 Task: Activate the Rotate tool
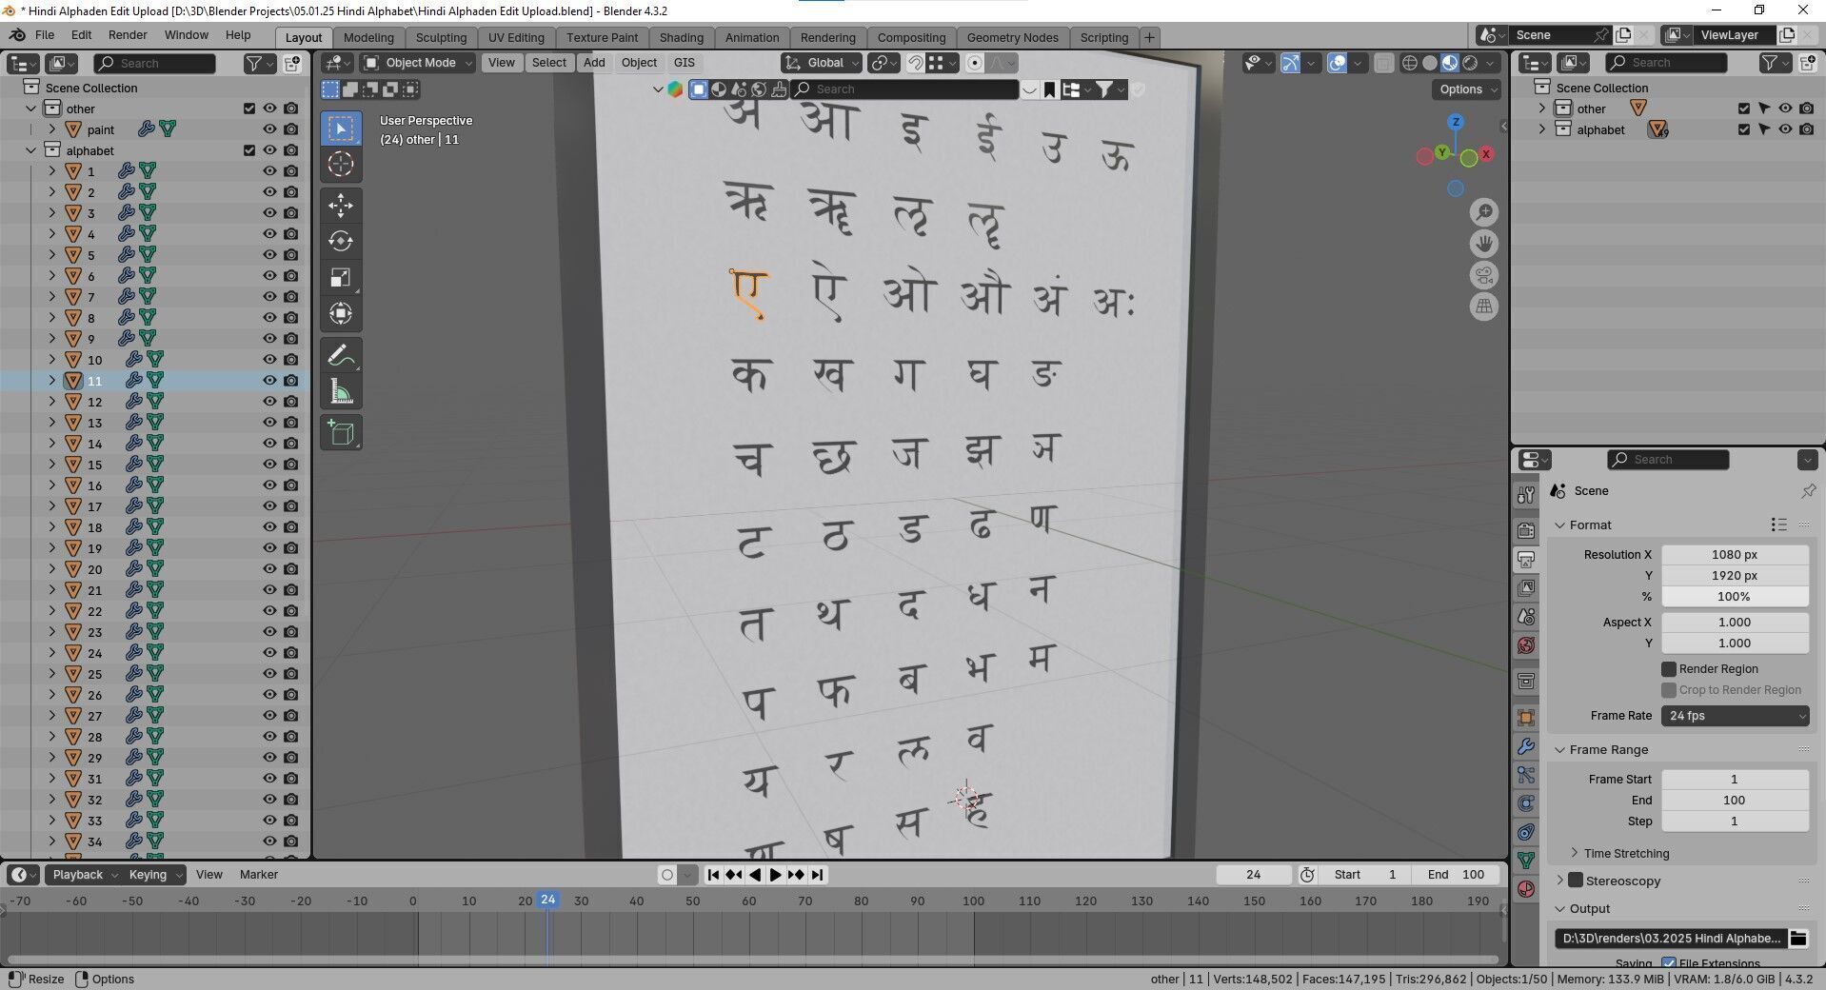click(341, 241)
